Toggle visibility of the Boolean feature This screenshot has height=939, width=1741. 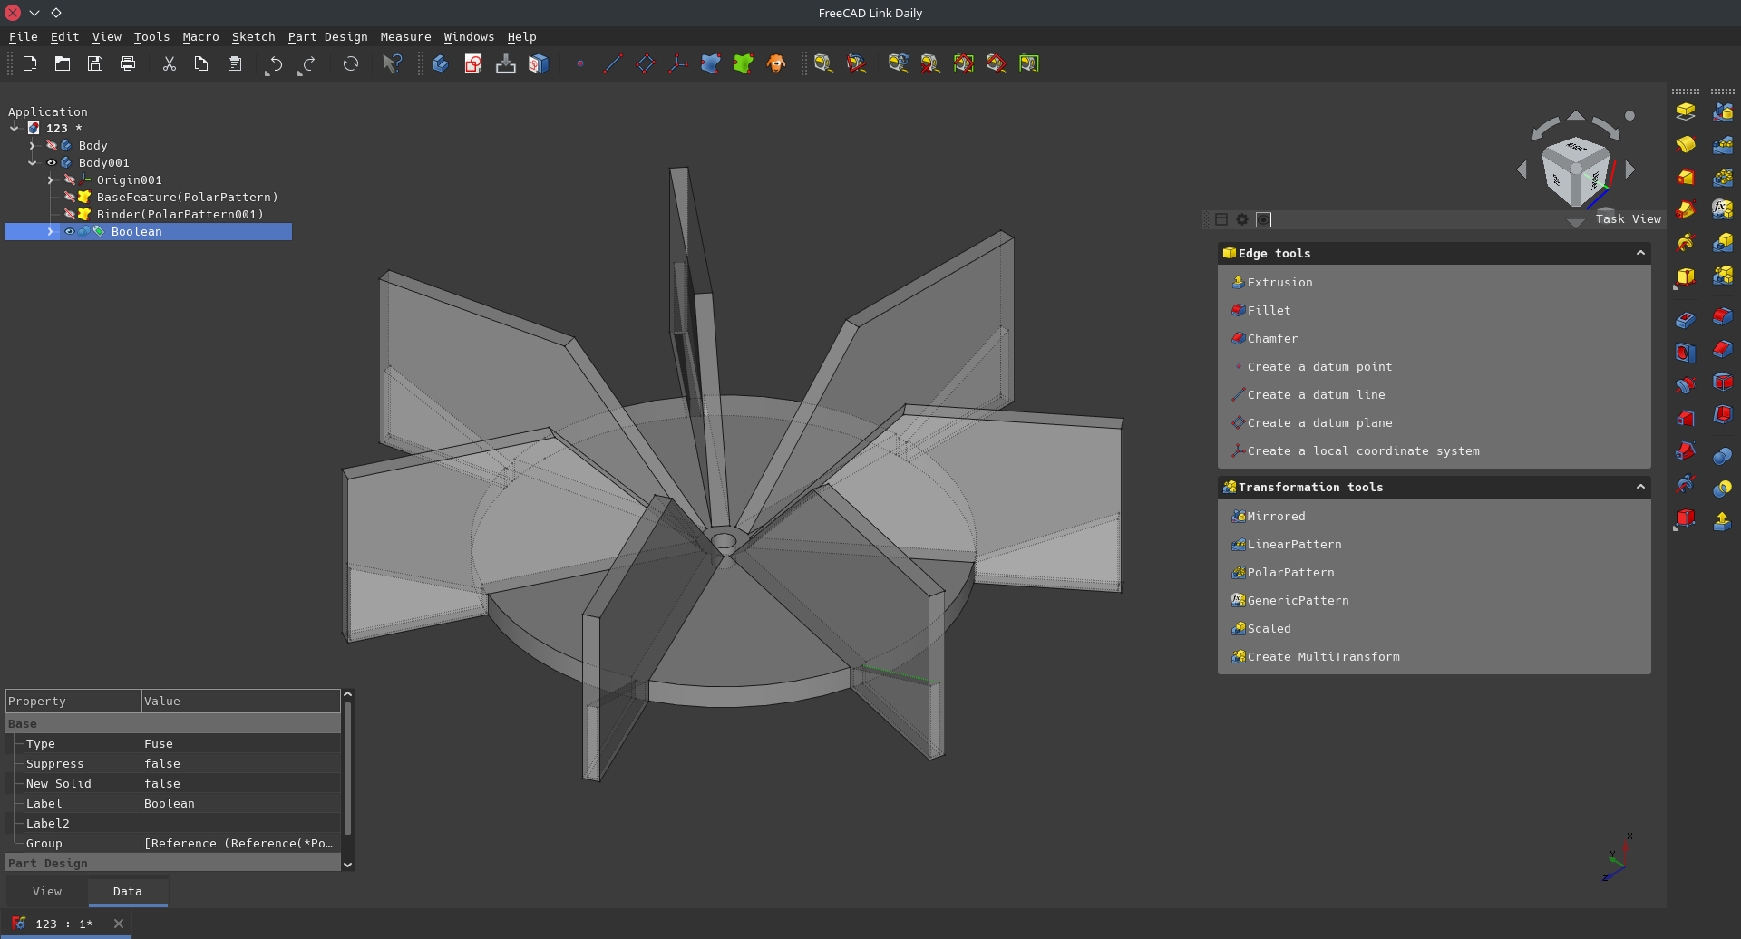[70, 232]
